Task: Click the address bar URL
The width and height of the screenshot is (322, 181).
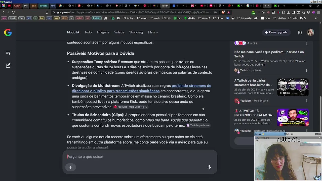Action: (134, 12)
